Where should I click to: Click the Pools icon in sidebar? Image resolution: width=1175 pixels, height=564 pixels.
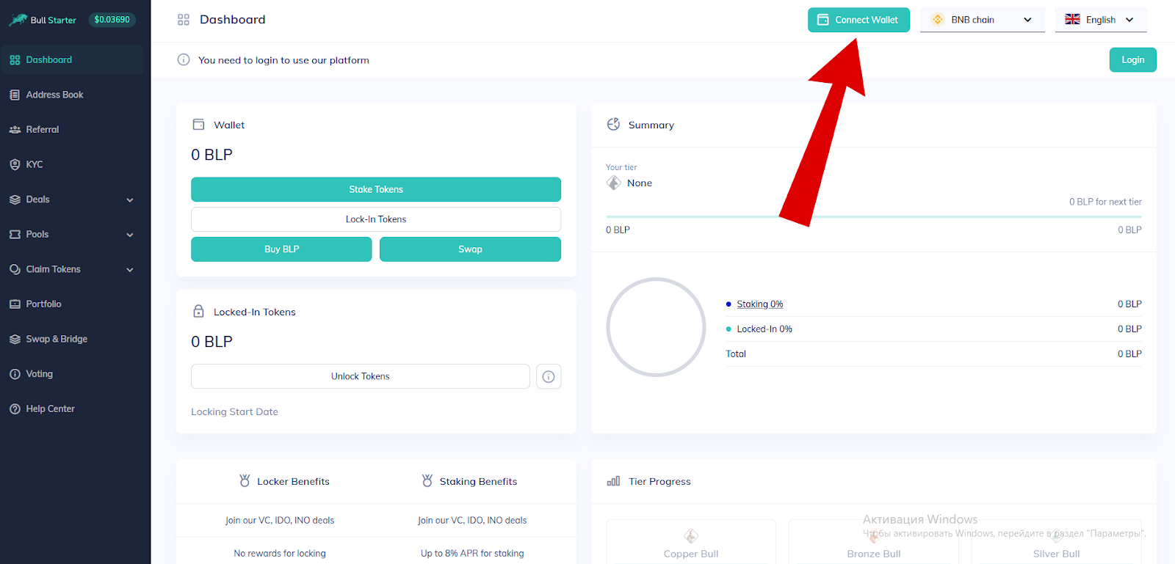click(x=15, y=235)
